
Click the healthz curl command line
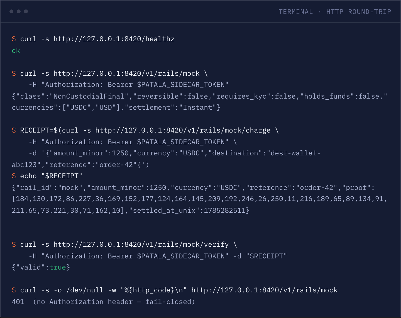tap(93, 39)
